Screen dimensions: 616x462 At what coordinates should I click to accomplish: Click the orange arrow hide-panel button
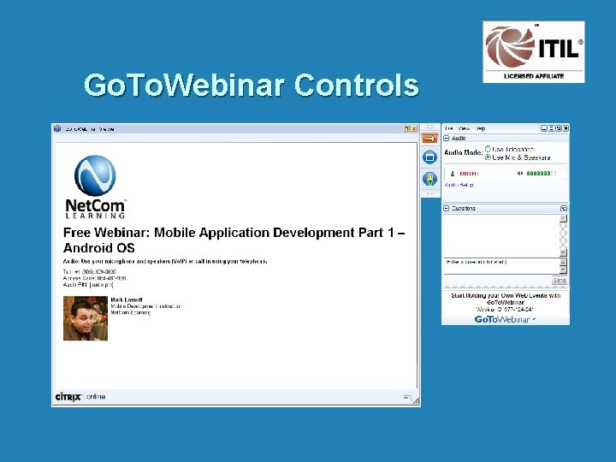tap(429, 139)
